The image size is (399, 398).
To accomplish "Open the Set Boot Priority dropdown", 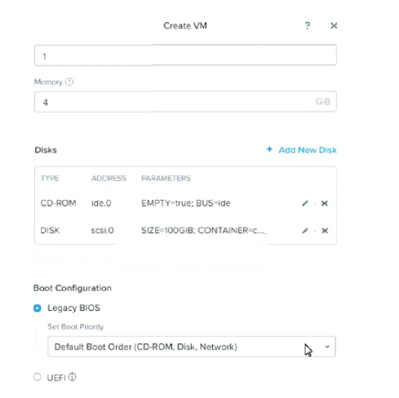I will (192, 347).
